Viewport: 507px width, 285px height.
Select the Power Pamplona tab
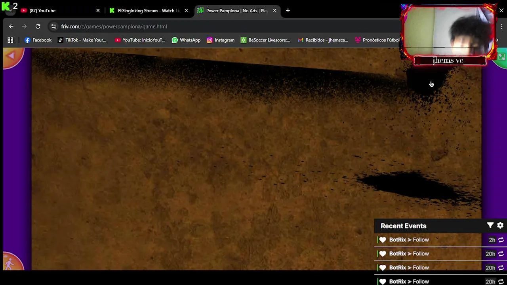(237, 11)
